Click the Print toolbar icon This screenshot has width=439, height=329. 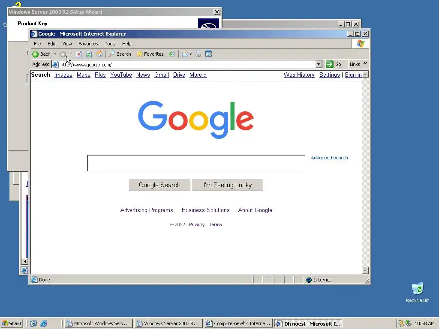(x=198, y=54)
